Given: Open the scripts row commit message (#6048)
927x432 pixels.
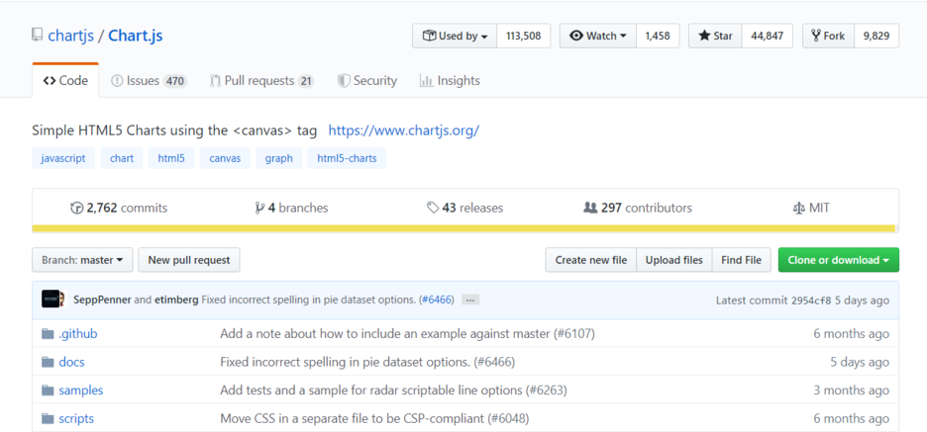Looking at the screenshot, I should tap(374, 419).
